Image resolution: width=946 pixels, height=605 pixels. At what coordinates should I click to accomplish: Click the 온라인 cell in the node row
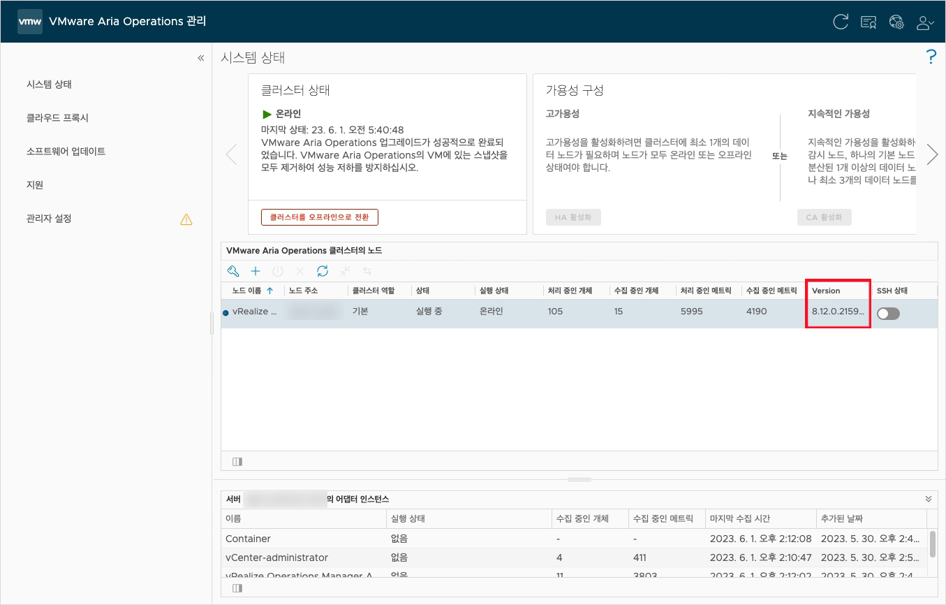tap(491, 312)
